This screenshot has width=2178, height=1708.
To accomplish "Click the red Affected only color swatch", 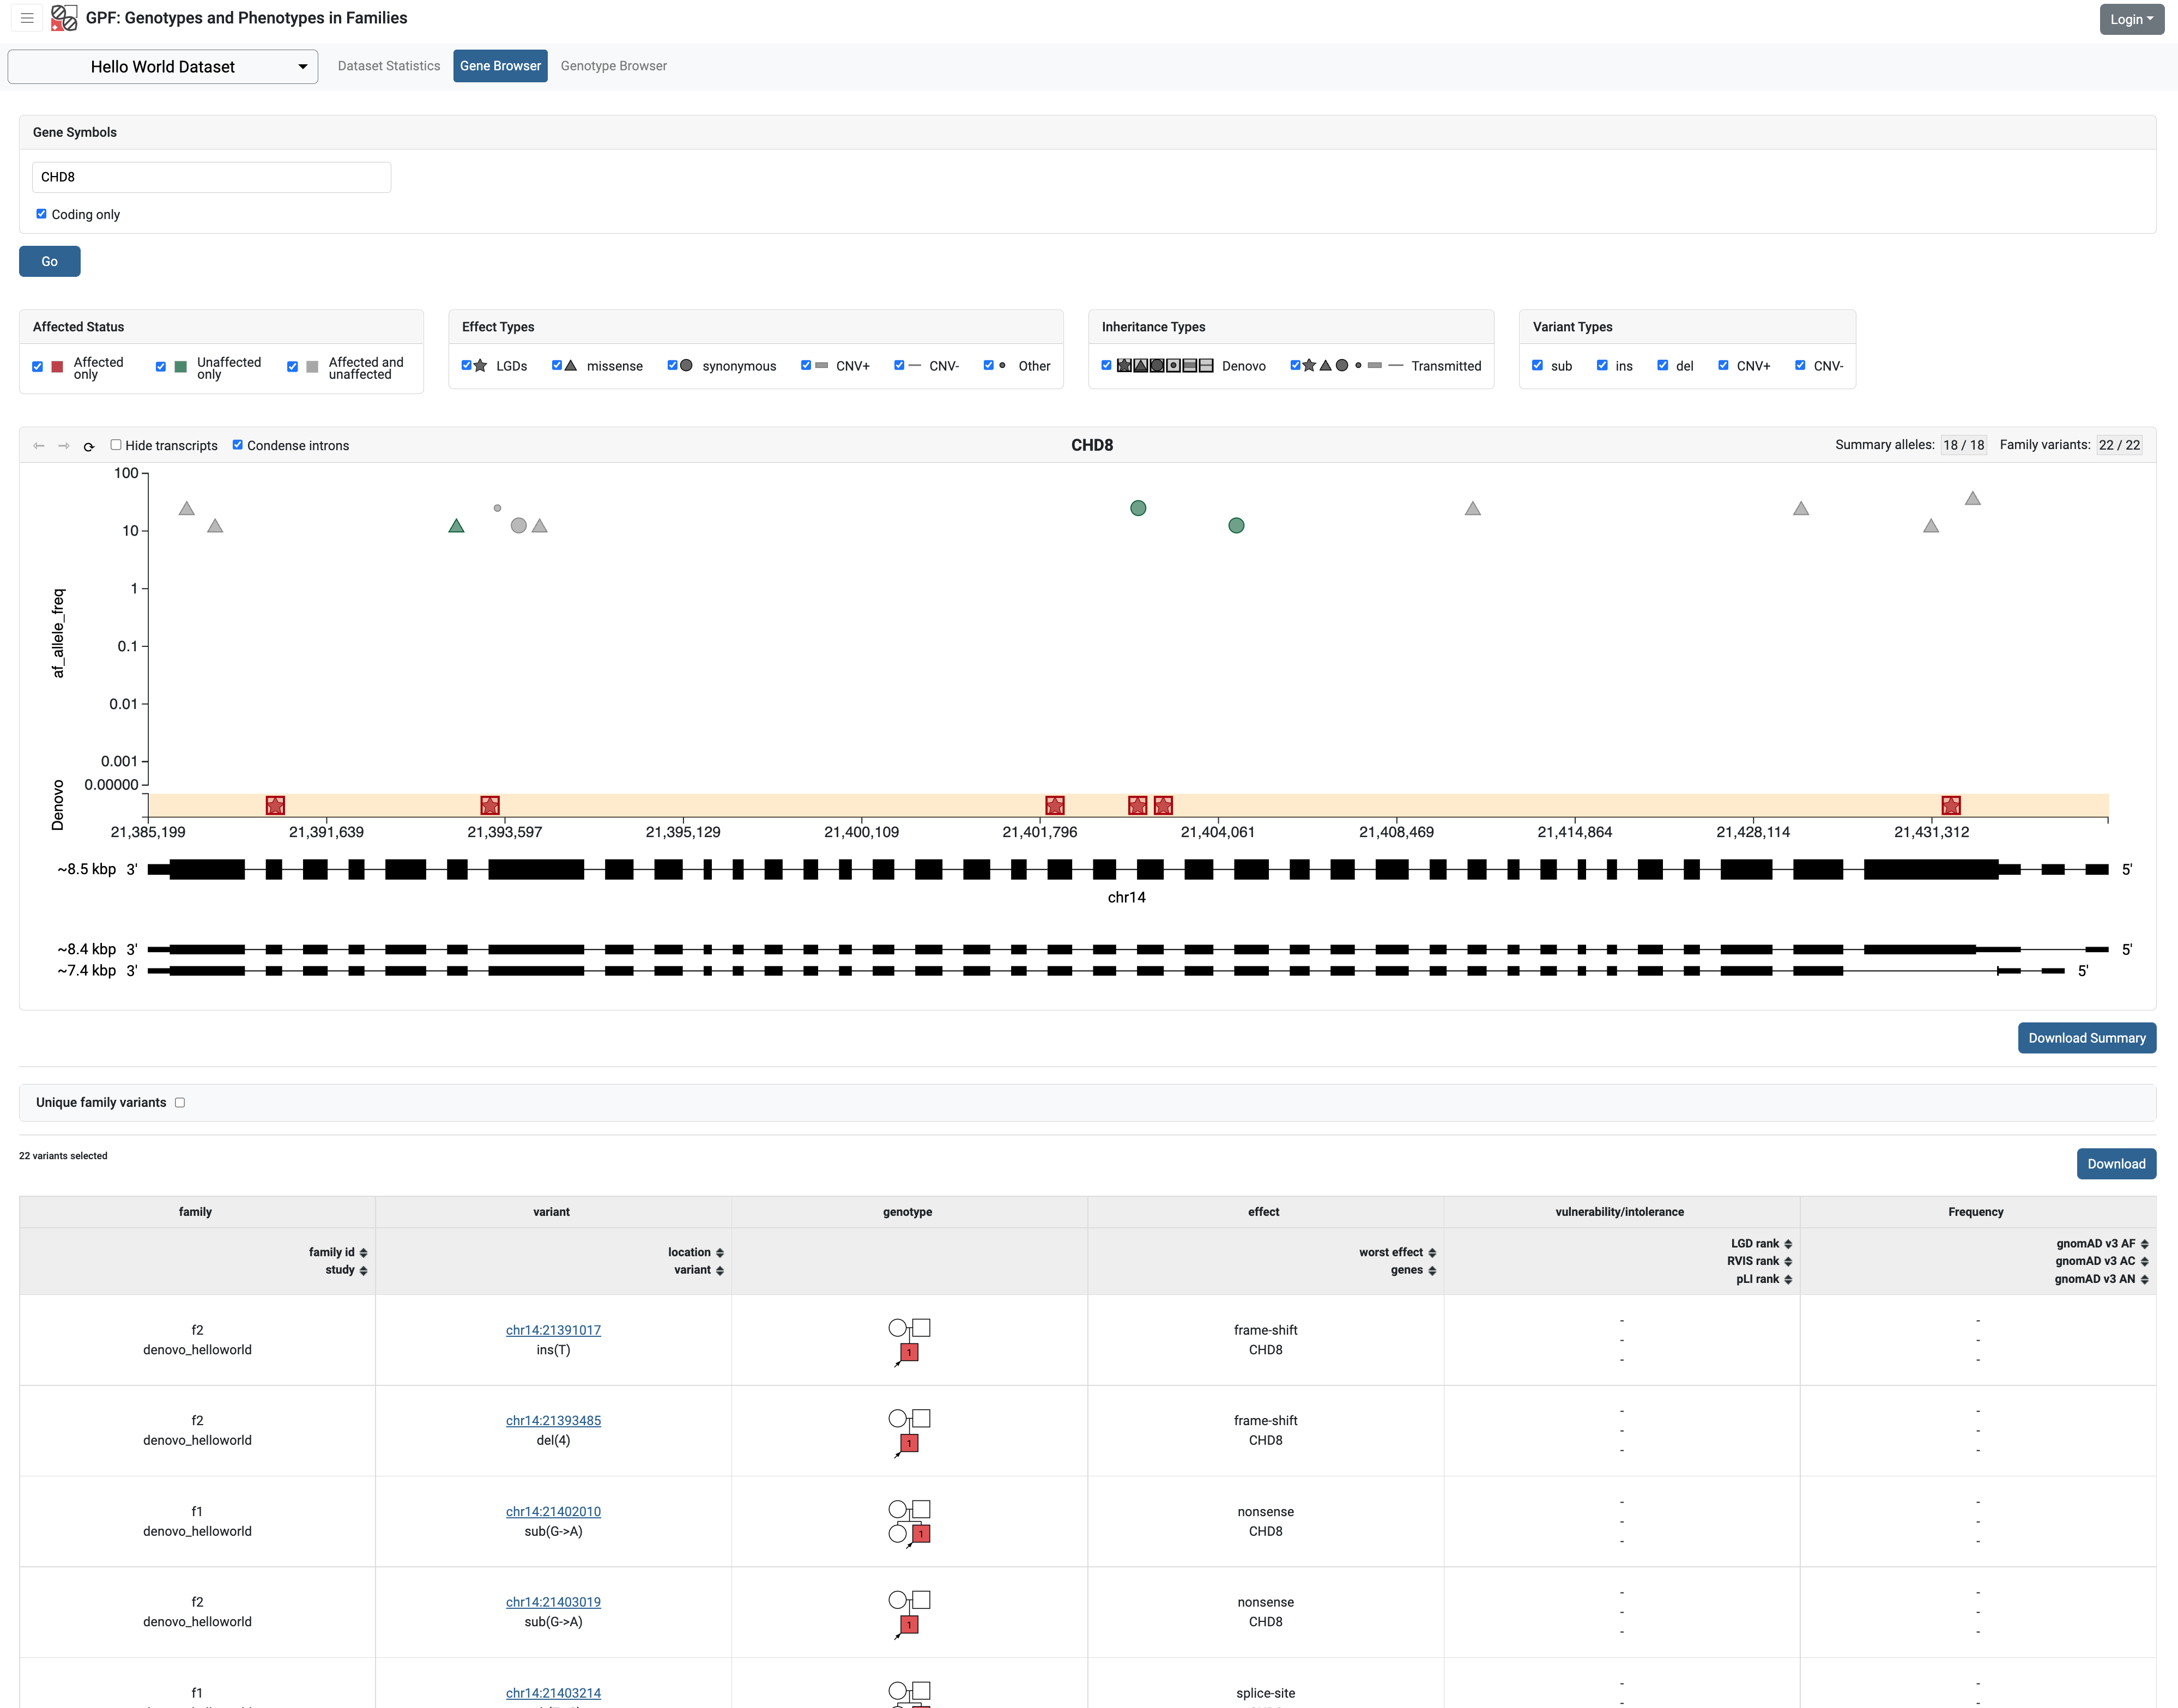I will pyautogui.click(x=57, y=367).
